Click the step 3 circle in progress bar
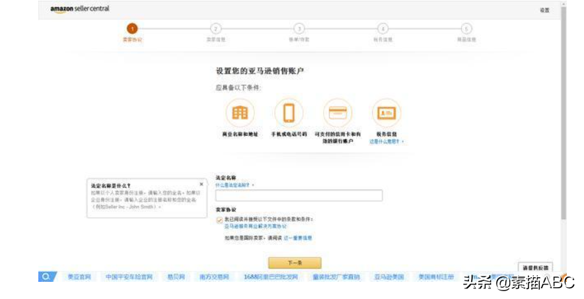The height and width of the screenshot is (299, 584). pyautogui.click(x=299, y=28)
